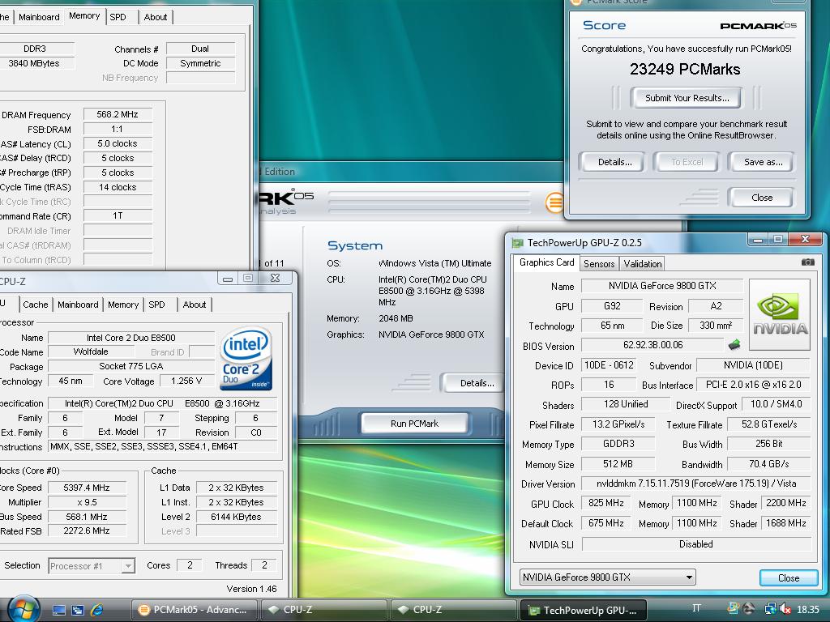Activate the TechPowerUp GPU-Z taskbar button
The width and height of the screenshot is (830, 622).
coord(584,610)
